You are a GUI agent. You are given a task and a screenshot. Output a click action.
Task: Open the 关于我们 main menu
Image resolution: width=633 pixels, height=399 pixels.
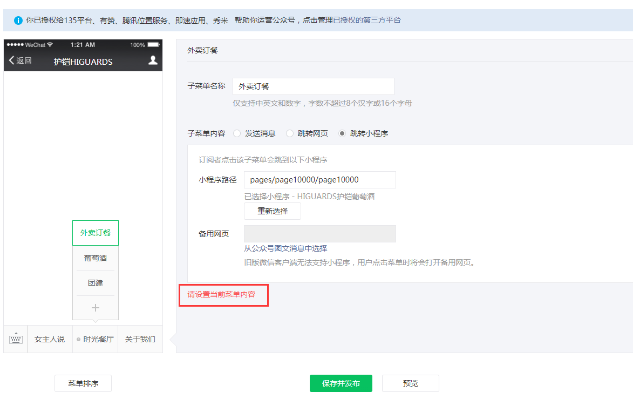click(x=140, y=339)
